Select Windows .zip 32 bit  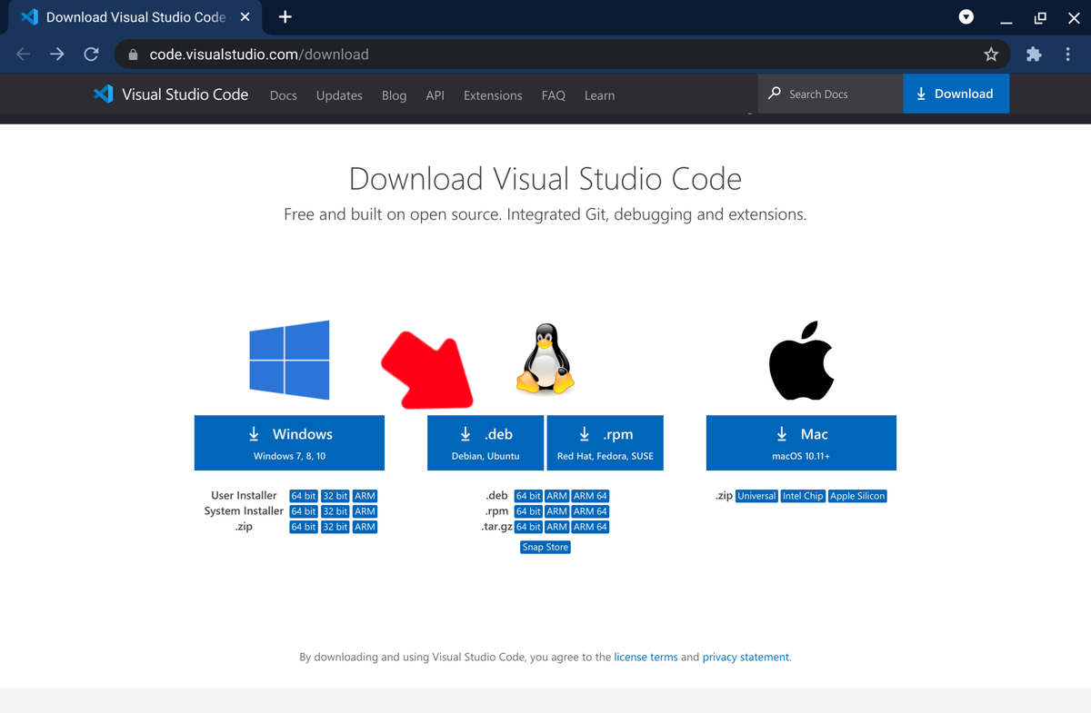tap(335, 527)
